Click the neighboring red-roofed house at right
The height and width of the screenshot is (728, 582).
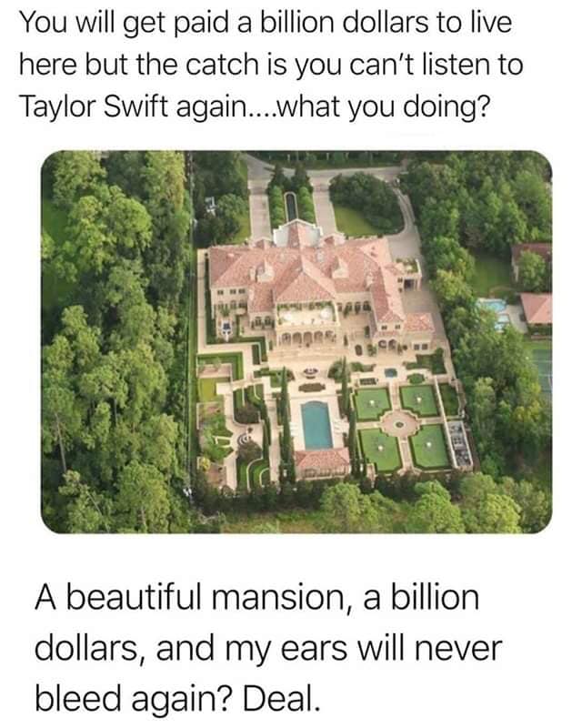pyautogui.click(x=536, y=308)
